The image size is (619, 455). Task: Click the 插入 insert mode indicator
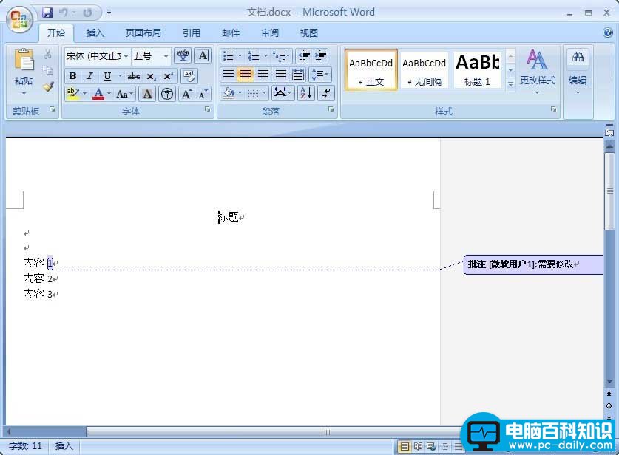pos(64,446)
